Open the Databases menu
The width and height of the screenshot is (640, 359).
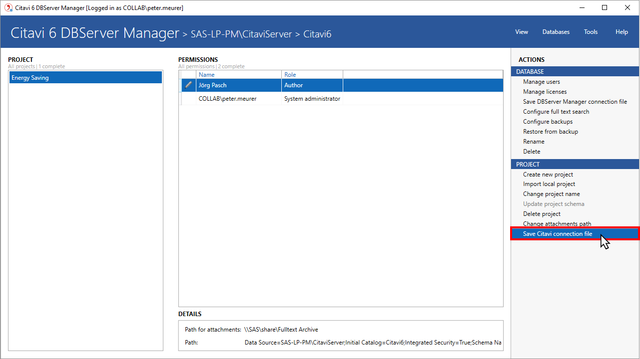[x=556, y=32]
